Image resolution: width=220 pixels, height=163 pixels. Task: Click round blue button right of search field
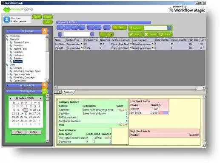pos(92,34)
